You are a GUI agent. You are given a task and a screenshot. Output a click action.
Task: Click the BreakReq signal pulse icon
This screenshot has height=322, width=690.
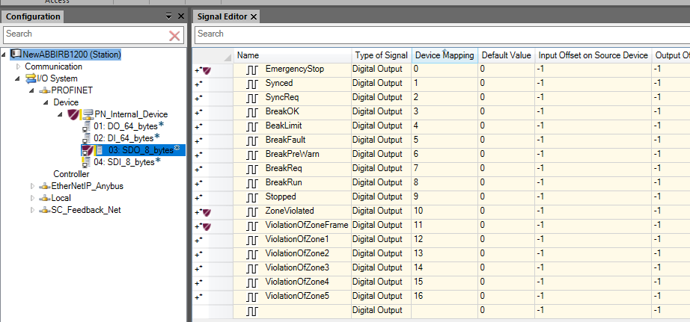tap(251, 169)
